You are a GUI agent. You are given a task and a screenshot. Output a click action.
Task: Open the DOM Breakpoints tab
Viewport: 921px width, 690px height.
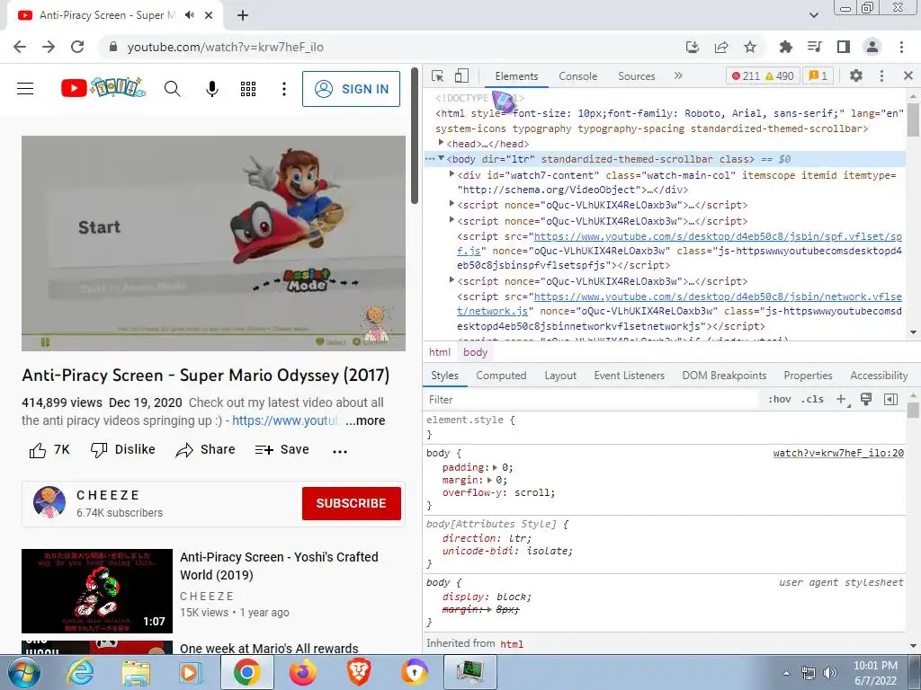pyautogui.click(x=724, y=376)
